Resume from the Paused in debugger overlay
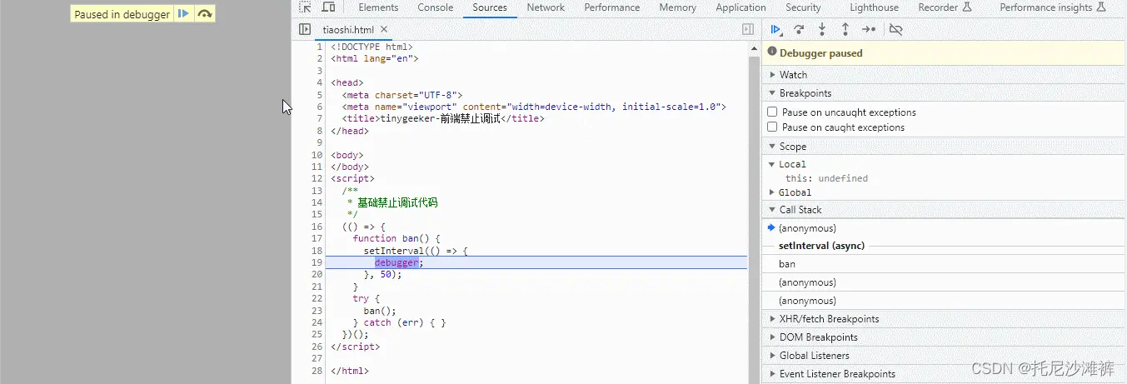 point(183,14)
